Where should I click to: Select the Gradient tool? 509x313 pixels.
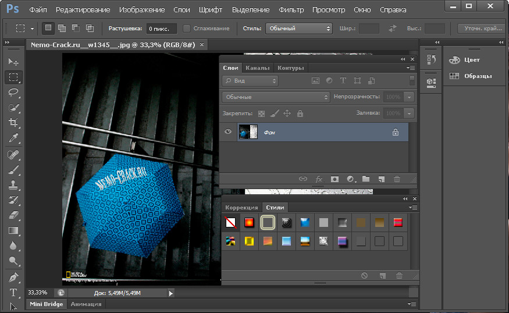coord(13,230)
